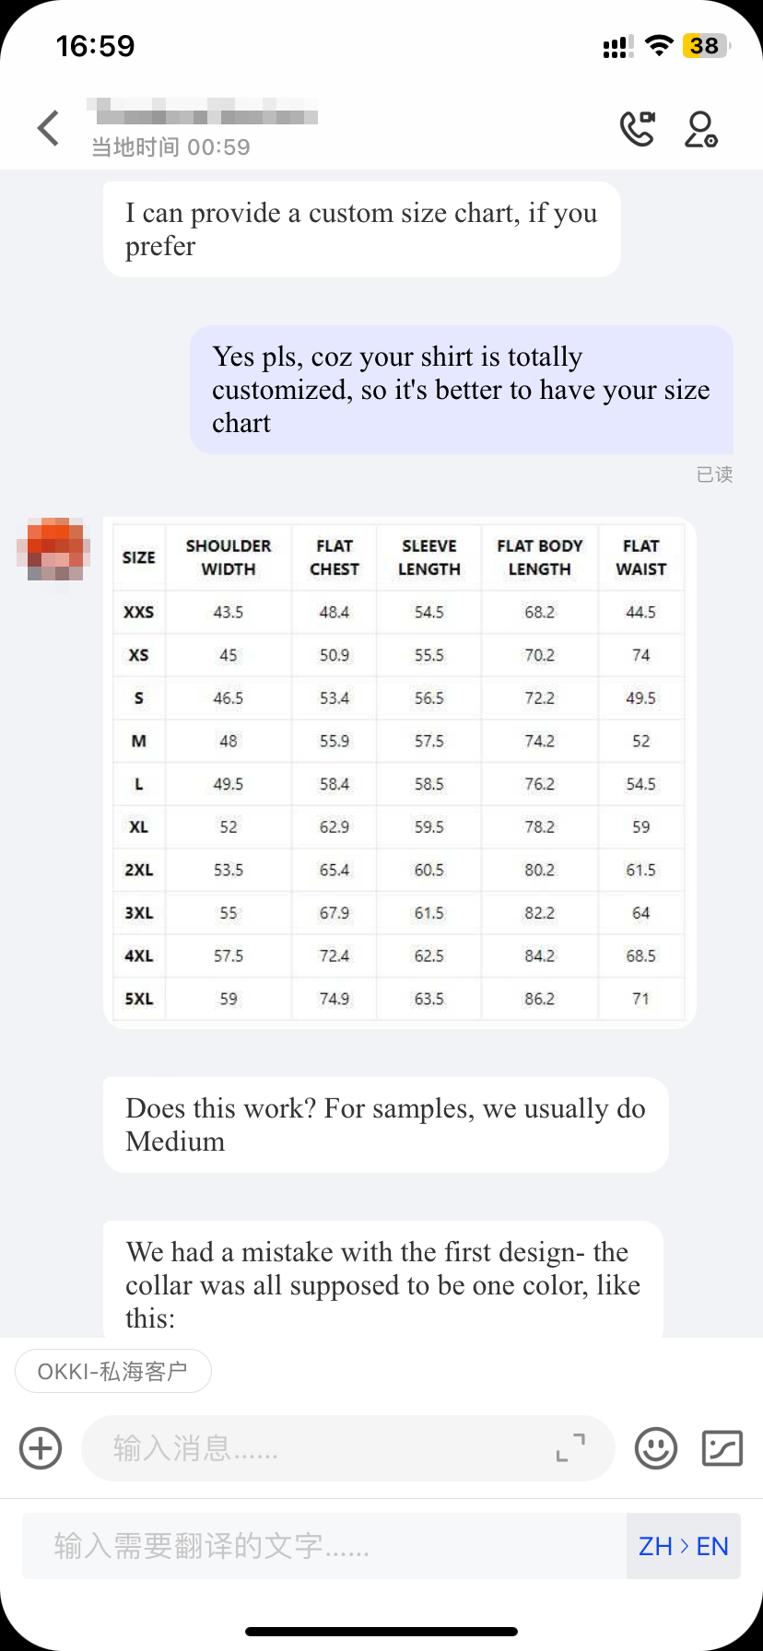Select the OKKI-私海客户 tag

coord(113,1371)
